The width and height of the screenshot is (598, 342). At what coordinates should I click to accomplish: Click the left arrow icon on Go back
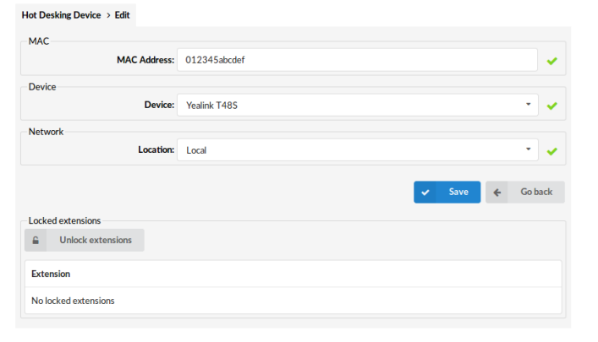[497, 193]
